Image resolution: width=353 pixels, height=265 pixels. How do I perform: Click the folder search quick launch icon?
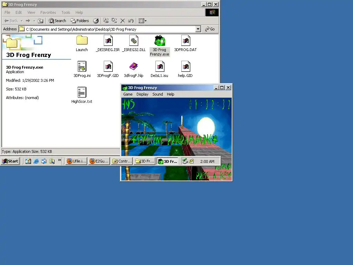[x=52, y=161]
